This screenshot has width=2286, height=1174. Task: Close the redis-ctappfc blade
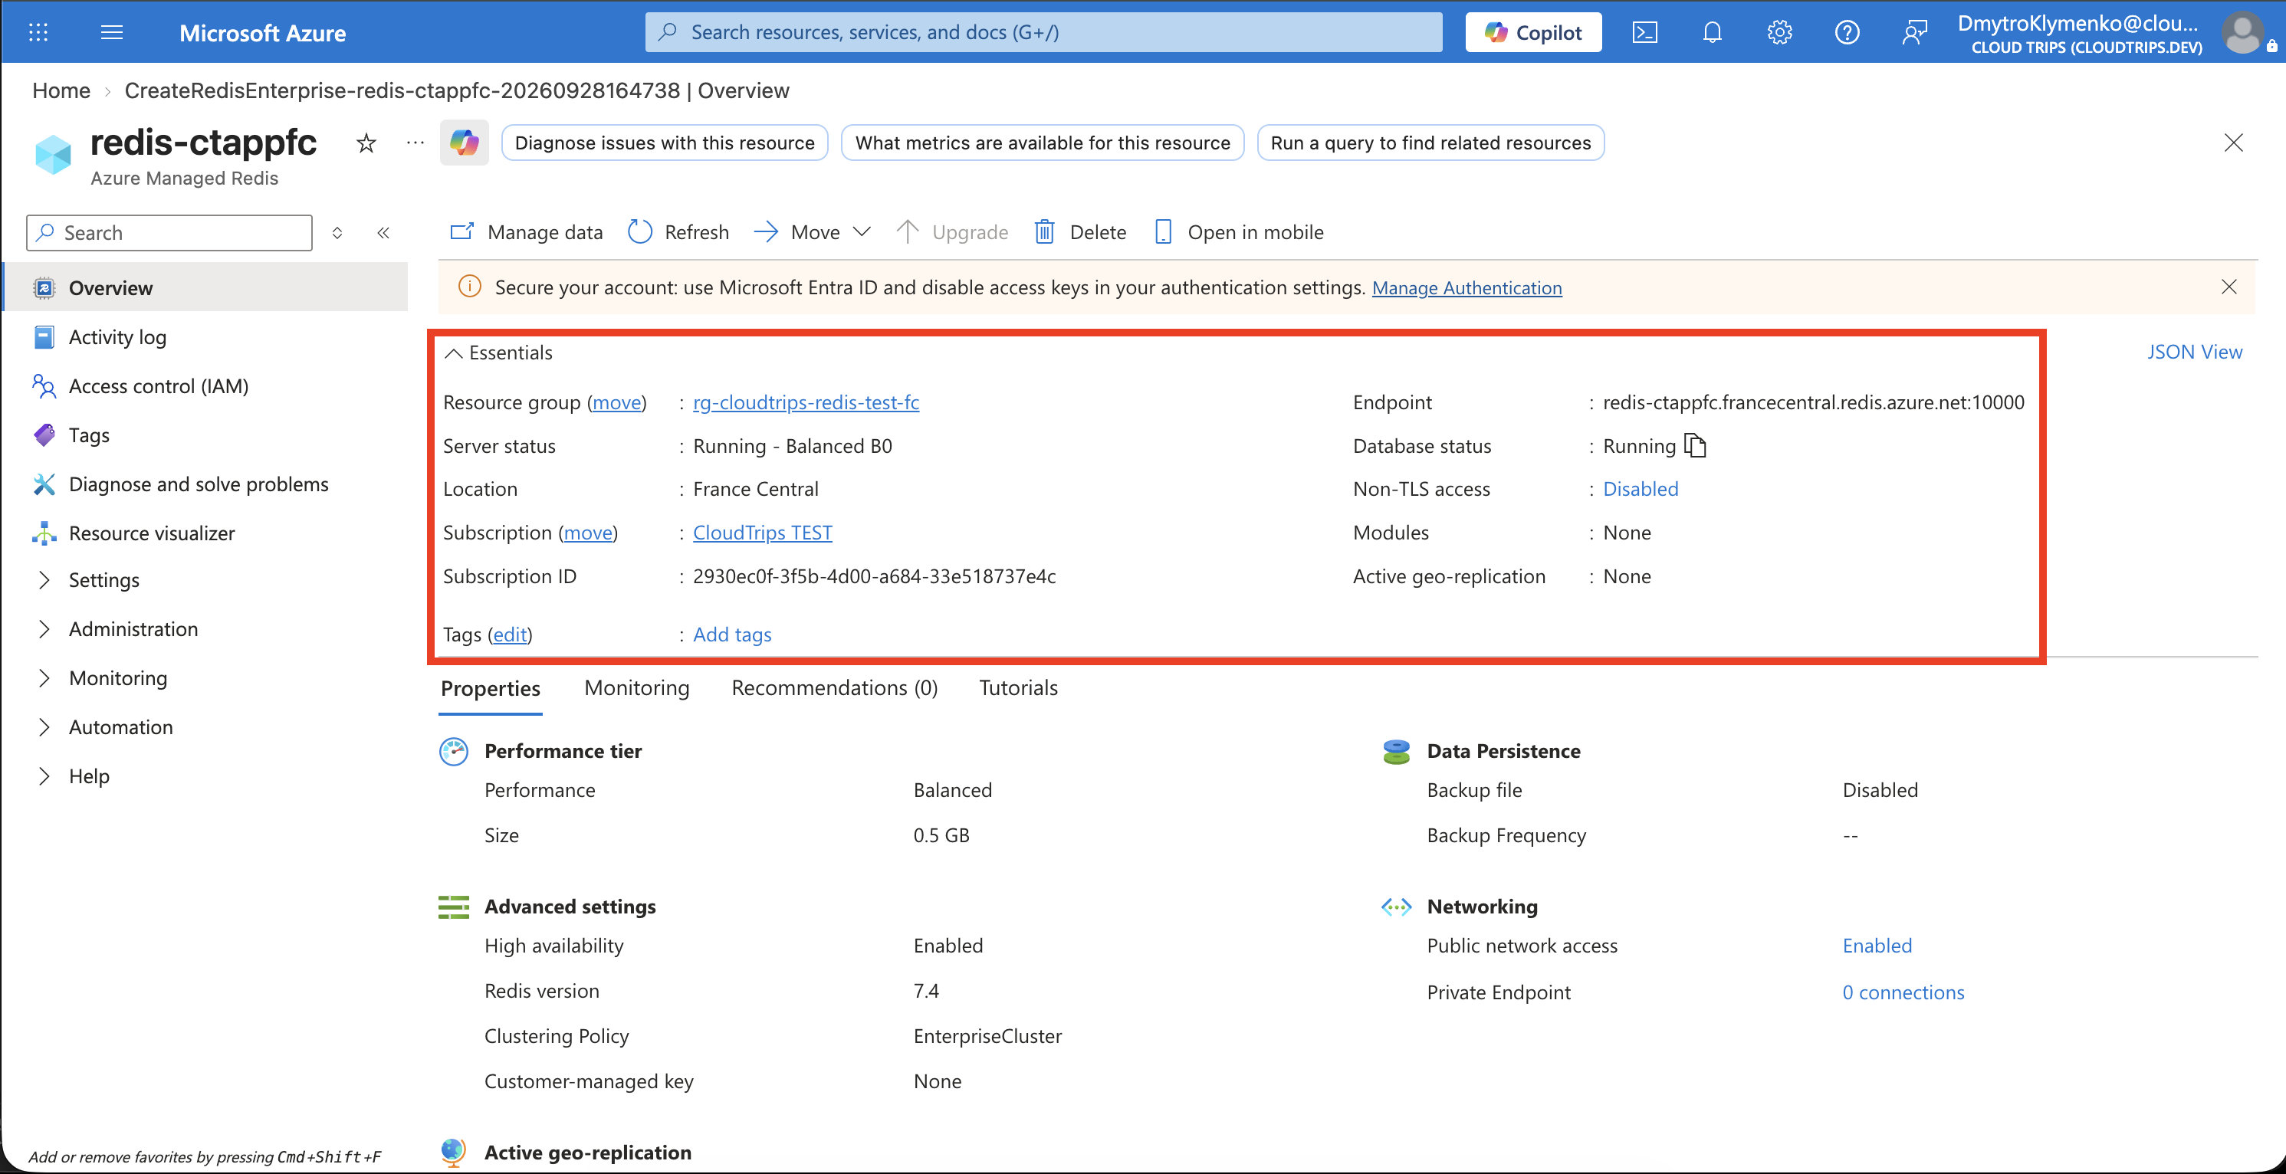click(2233, 143)
